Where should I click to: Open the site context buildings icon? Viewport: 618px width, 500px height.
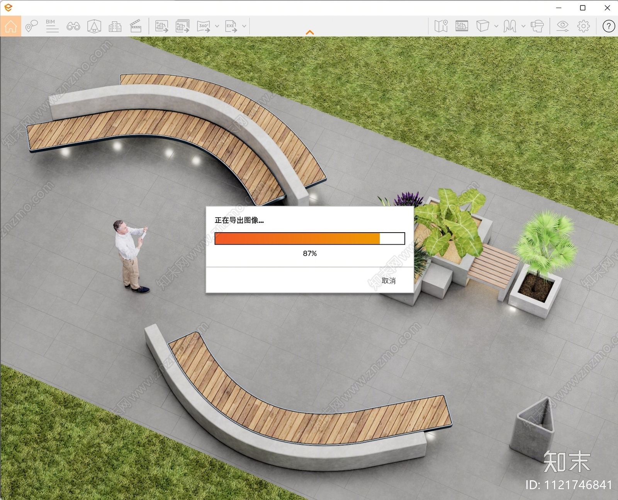[115, 26]
